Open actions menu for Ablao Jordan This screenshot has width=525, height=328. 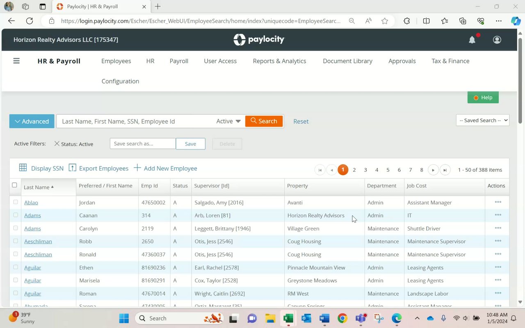coord(498,202)
